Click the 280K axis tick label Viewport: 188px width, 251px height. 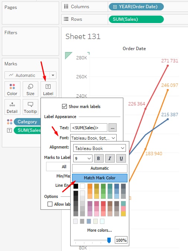pyautogui.click(x=81, y=58)
